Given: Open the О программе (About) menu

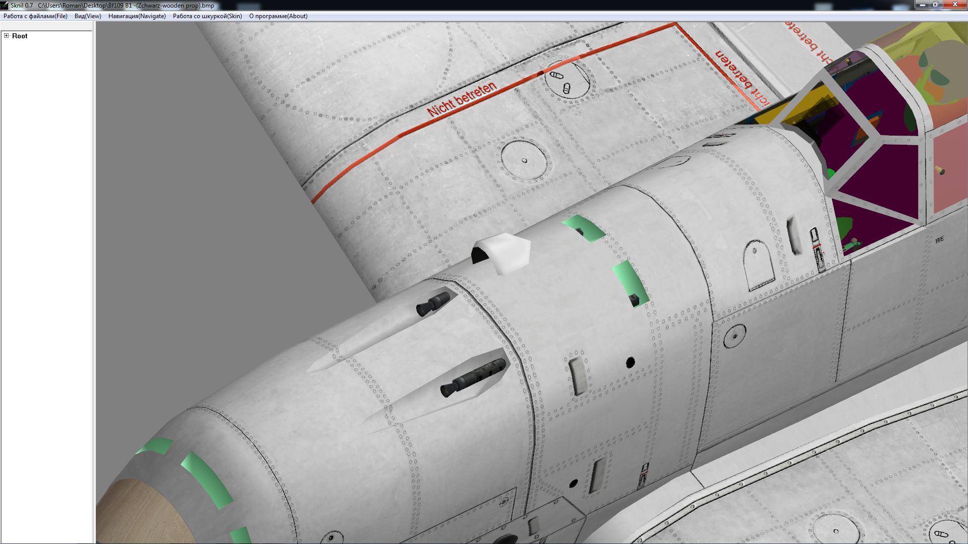Looking at the screenshot, I should [278, 16].
